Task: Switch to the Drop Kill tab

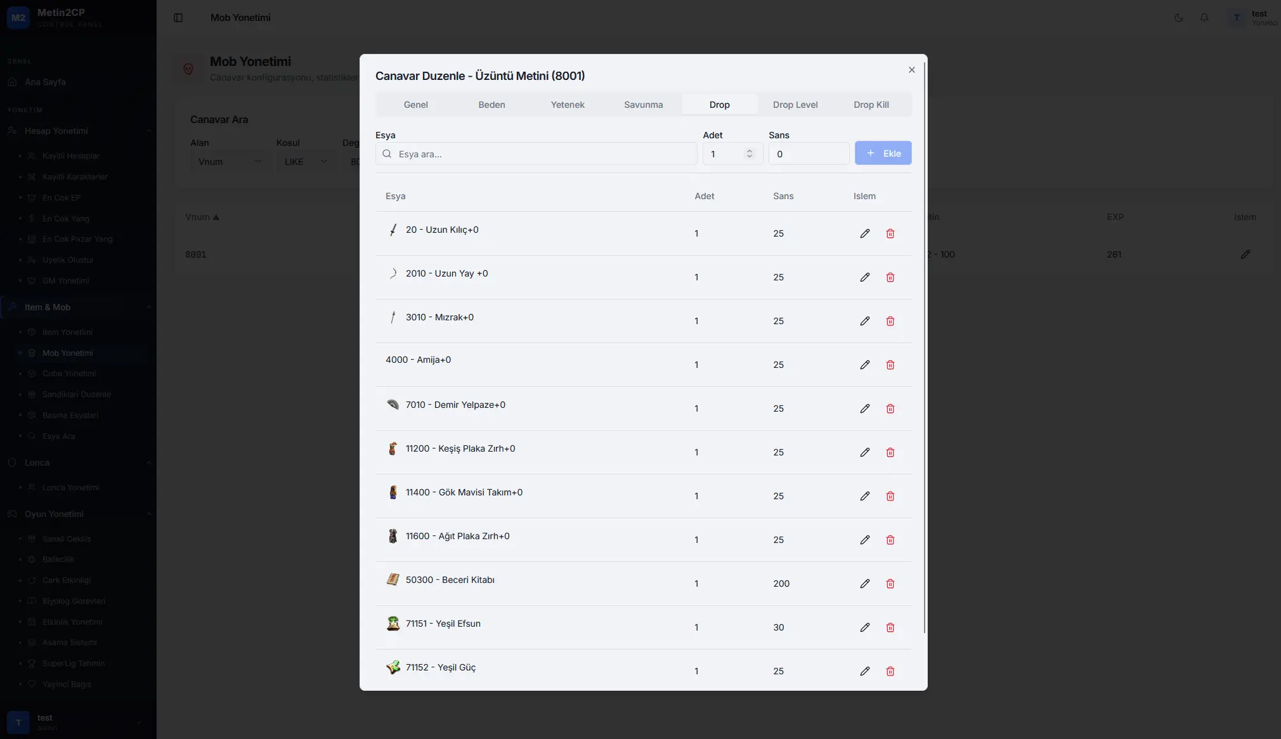Action: [x=871, y=105]
